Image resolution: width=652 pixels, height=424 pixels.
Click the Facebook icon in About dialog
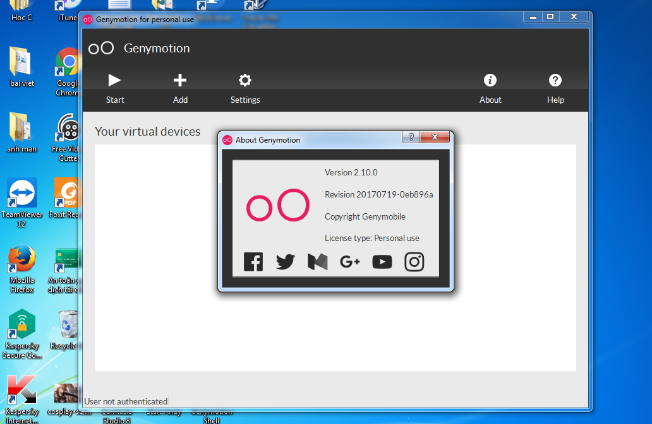pyautogui.click(x=253, y=261)
